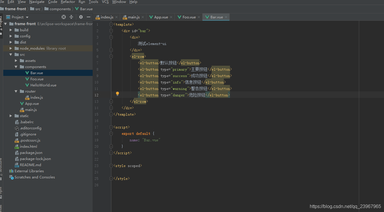This screenshot has width=384, height=212.
Task: Close the App.vue editor tab
Action: point(171,17)
